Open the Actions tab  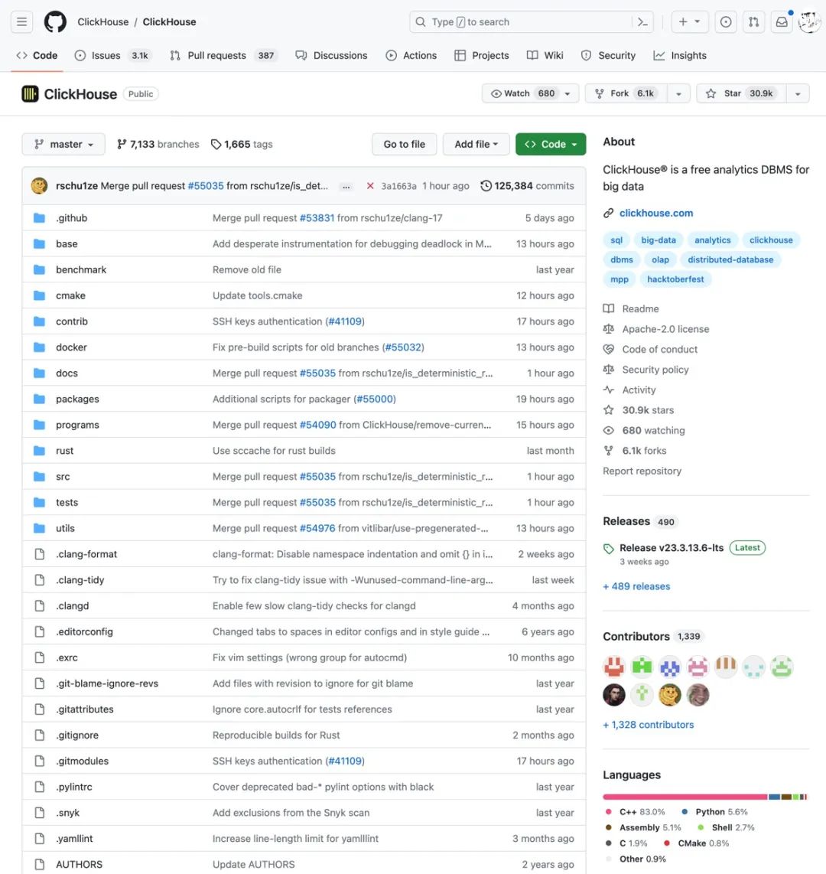click(x=411, y=56)
